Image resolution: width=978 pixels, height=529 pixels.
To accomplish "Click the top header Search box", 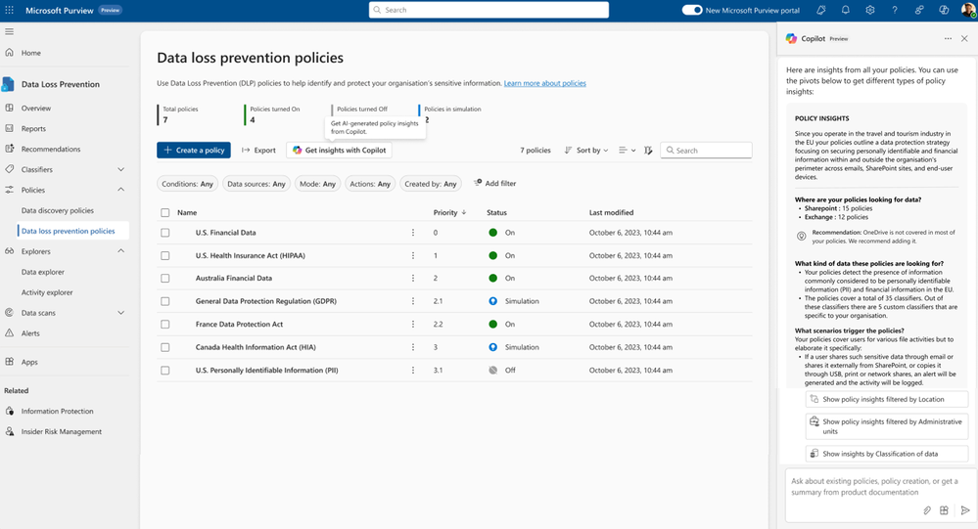I will pos(489,10).
